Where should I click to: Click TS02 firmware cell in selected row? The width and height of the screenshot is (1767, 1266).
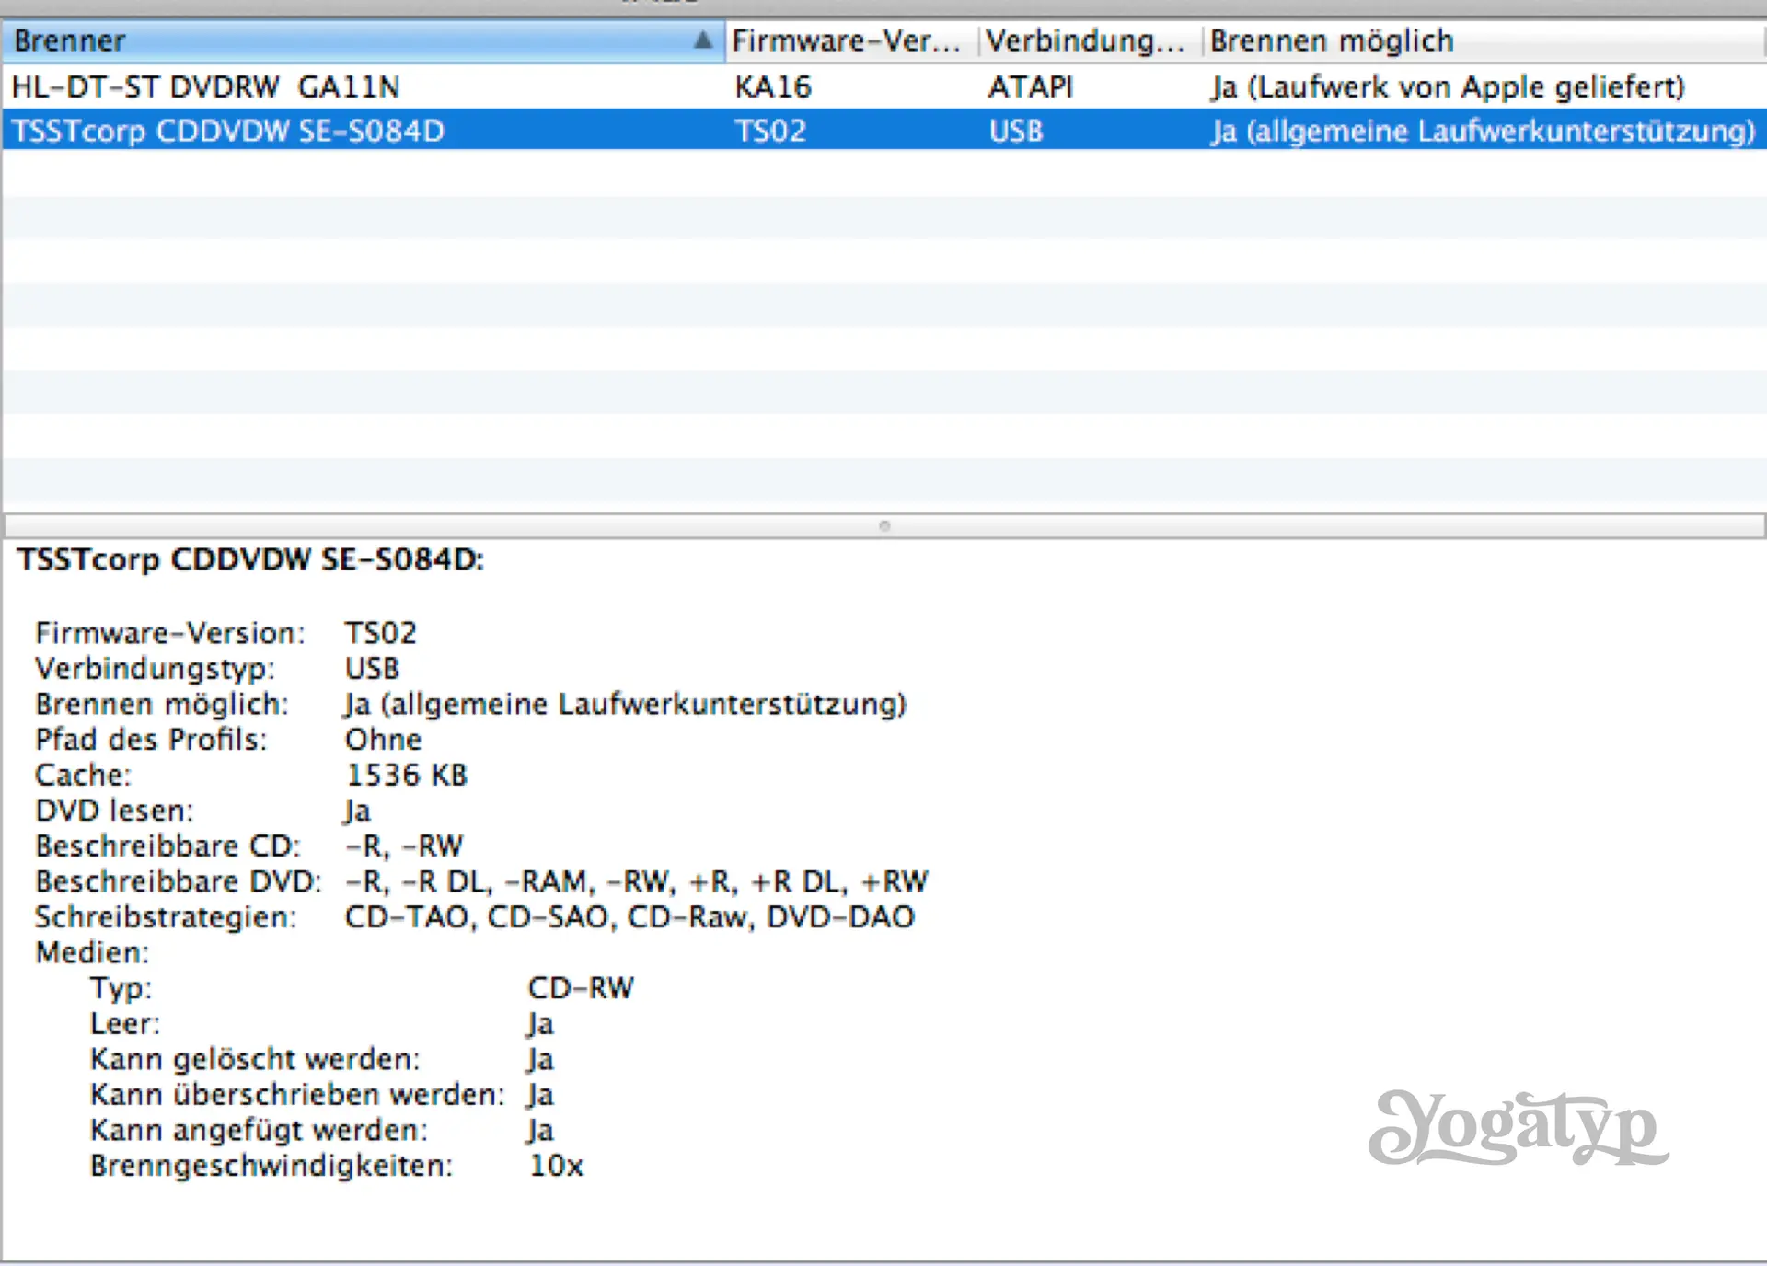(x=770, y=131)
